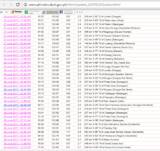
Task: Open the 27 June 2017 - 11:38 PM earthquake link
Action: coord(17,20)
